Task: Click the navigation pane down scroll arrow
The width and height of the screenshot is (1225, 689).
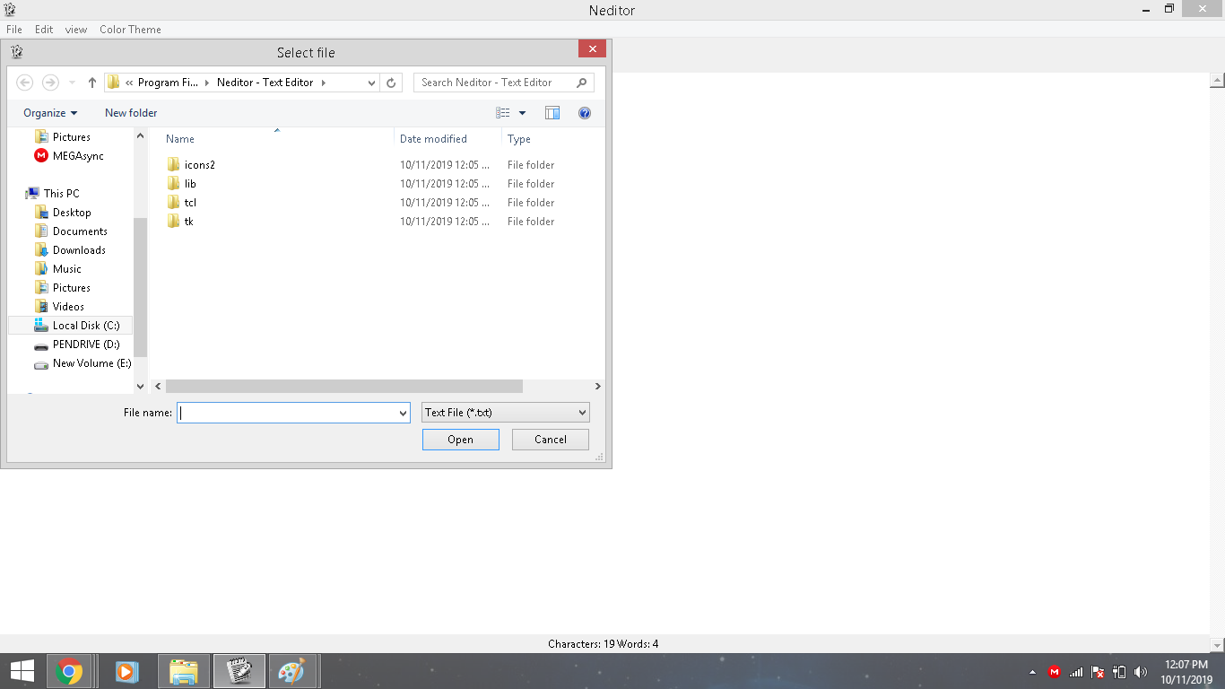Action: coord(140,387)
